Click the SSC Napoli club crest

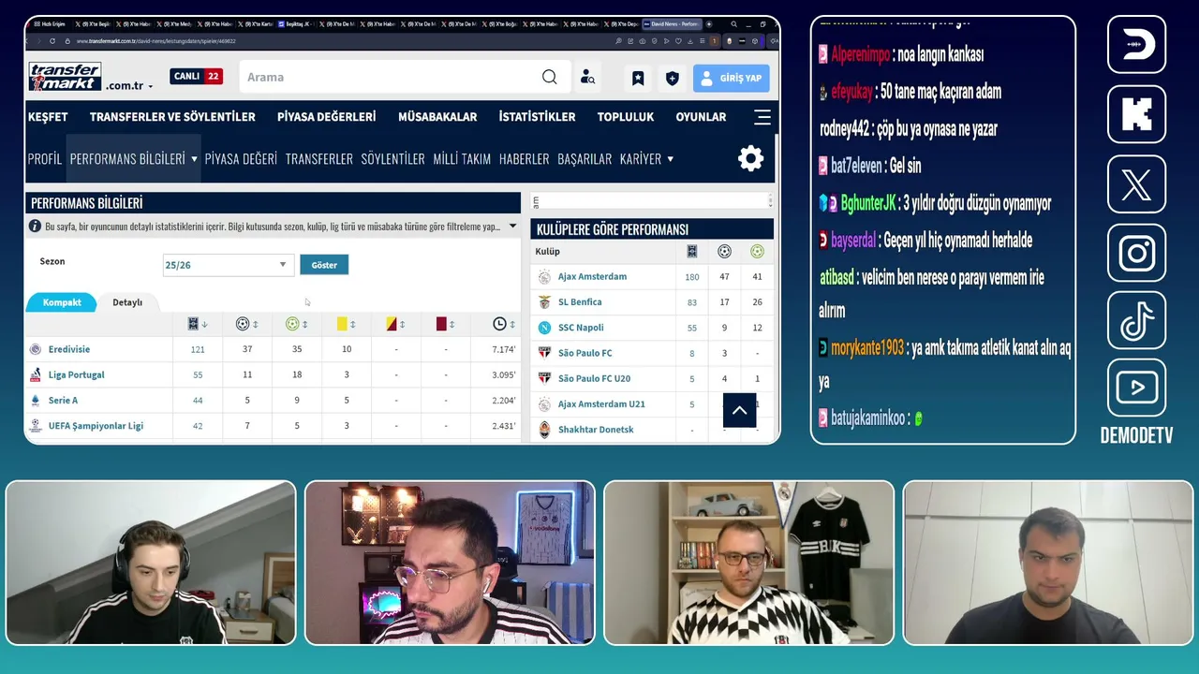[x=544, y=328]
